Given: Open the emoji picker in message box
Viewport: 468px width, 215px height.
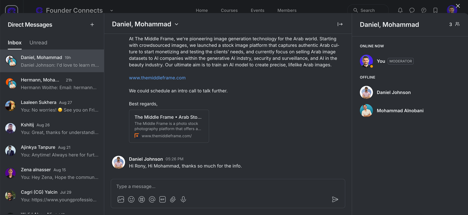Looking at the screenshot, I should [131, 199].
